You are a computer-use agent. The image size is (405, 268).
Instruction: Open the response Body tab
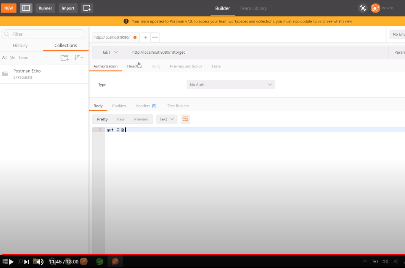tap(98, 106)
